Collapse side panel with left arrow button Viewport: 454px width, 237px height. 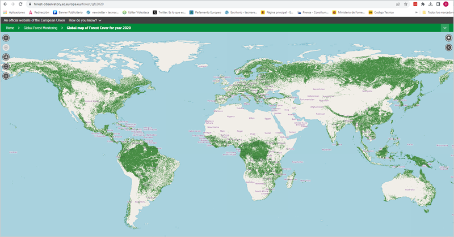pyautogui.click(x=448, y=48)
